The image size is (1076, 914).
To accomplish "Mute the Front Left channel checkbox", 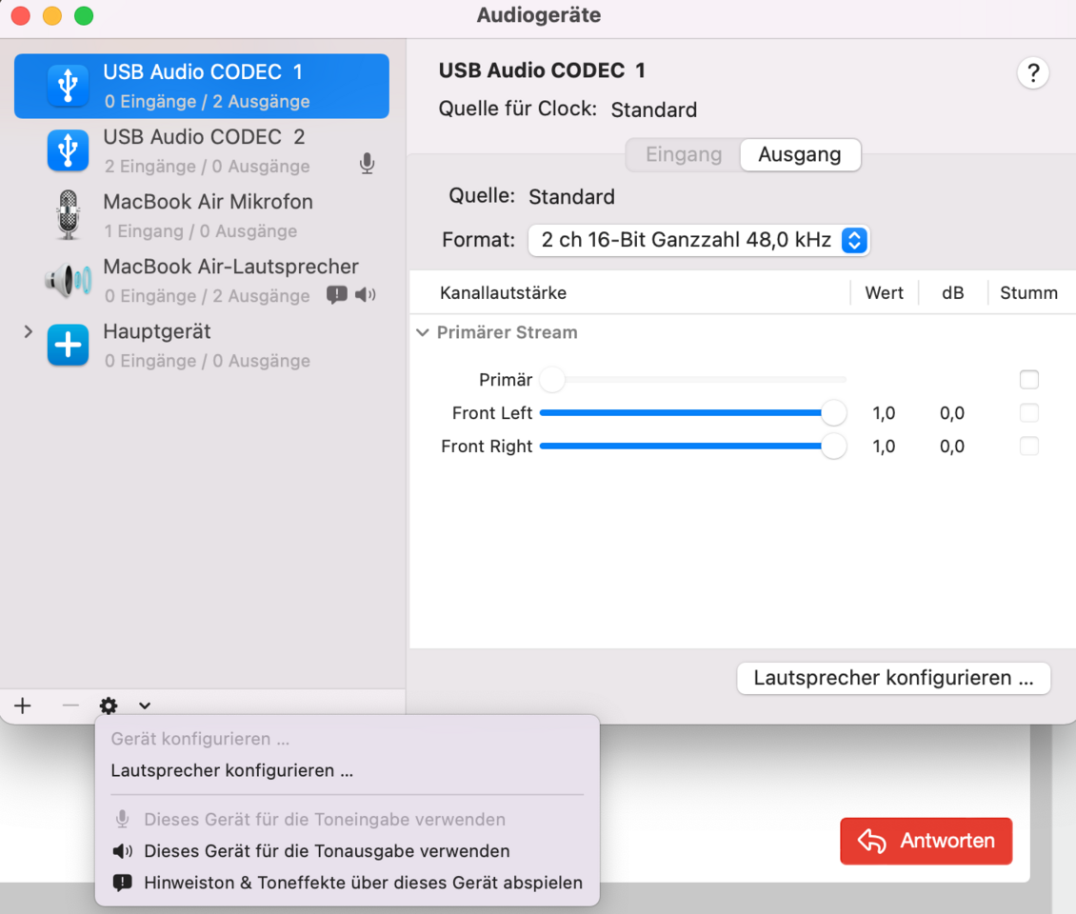I will [x=1028, y=413].
